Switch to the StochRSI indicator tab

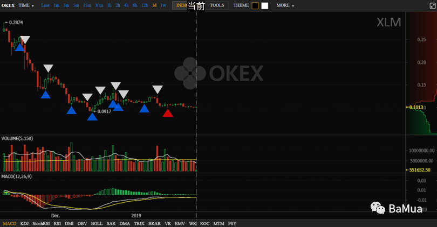tap(41, 223)
